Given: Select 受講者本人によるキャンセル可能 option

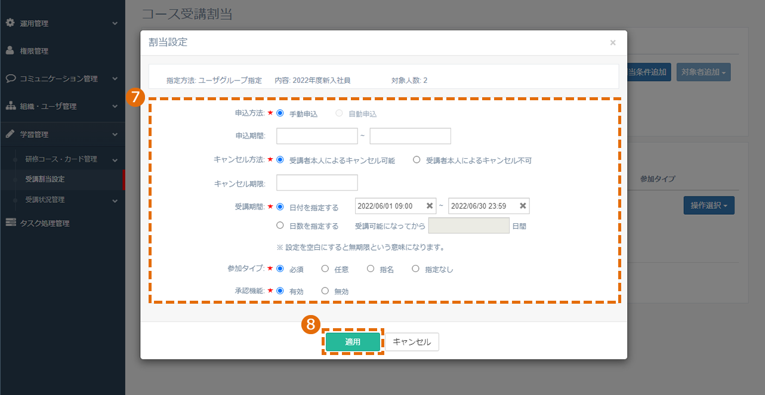Looking at the screenshot, I should pos(280,160).
